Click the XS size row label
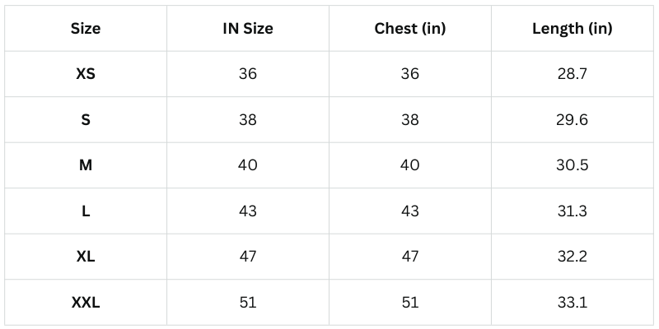The width and height of the screenshot is (659, 329). click(86, 74)
